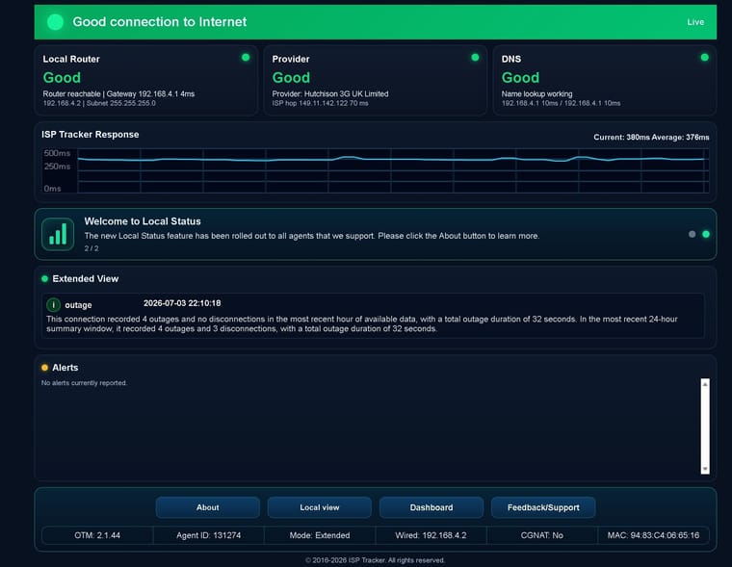Click the outage info icon
The height and width of the screenshot is (567, 732).
(53, 305)
